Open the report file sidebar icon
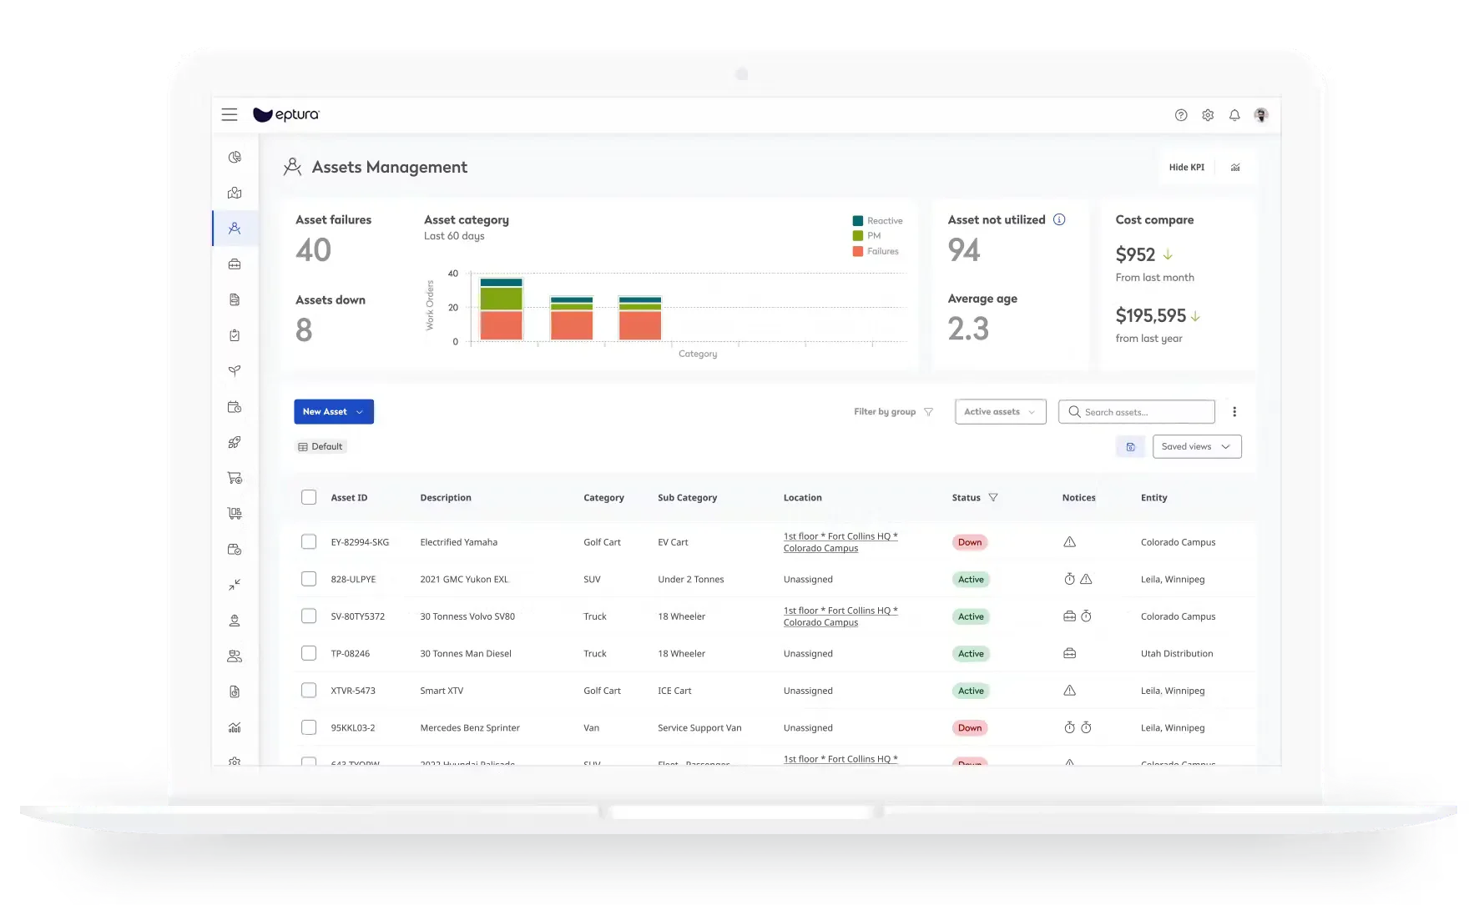The image size is (1484, 905). 235,691
